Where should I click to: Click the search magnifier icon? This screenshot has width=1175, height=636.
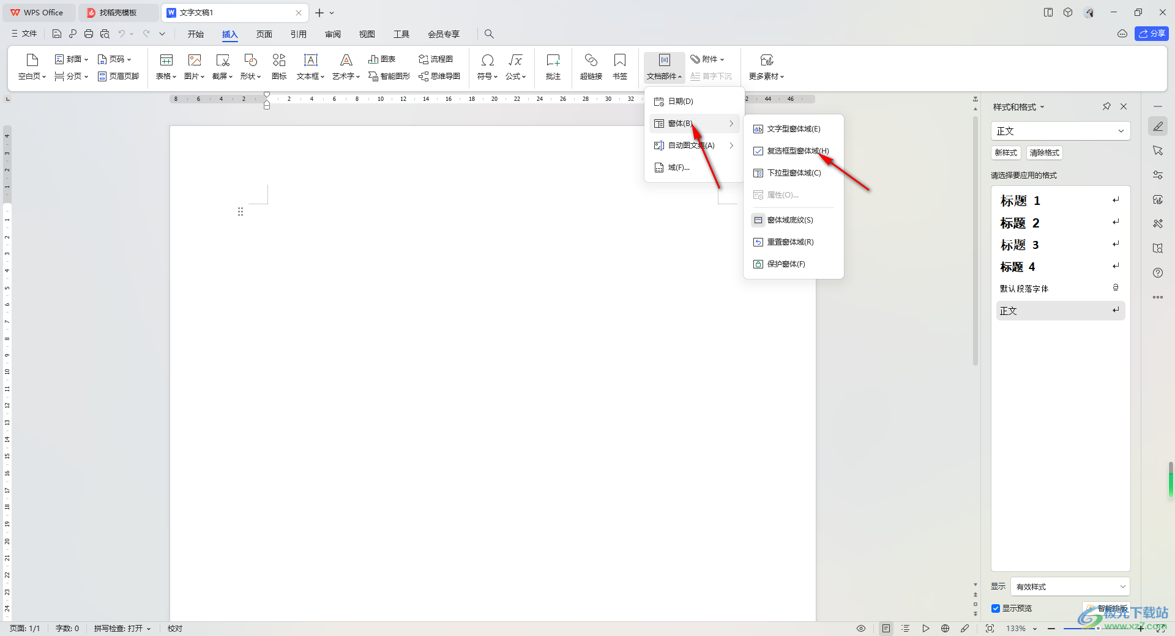[489, 34]
